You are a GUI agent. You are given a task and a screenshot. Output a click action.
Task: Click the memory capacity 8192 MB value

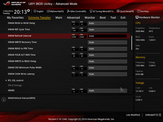(139, 74)
